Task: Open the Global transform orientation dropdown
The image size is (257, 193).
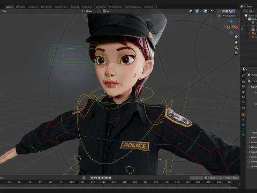Action: 89,11
